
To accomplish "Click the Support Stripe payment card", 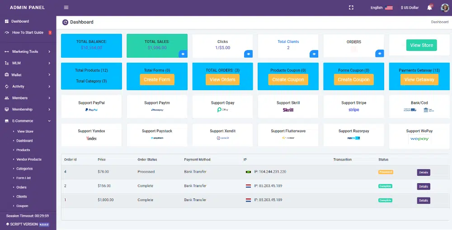I will click(x=353, y=106).
